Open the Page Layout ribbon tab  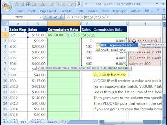click(48, 11)
